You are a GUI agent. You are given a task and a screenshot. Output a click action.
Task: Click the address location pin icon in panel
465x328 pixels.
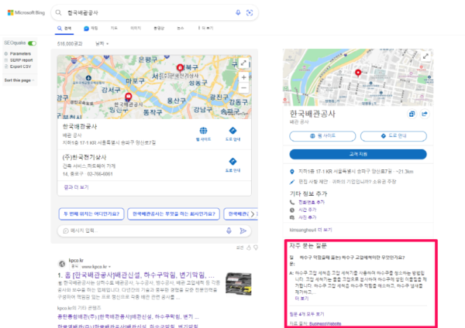click(292, 172)
